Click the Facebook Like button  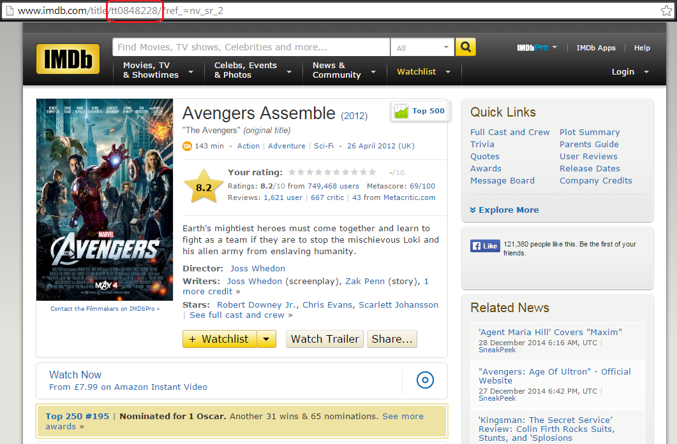click(485, 246)
